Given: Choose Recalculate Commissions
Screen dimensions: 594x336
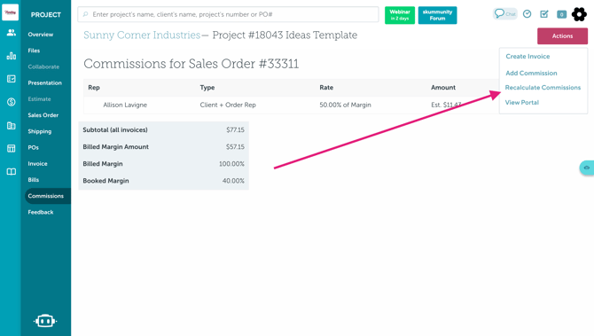Looking at the screenshot, I should [x=543, y=88].
